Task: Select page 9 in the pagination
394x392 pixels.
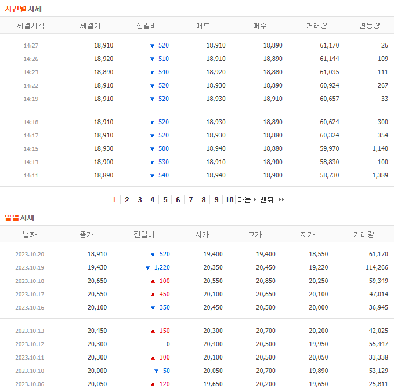Action: (x=216, y=200)
